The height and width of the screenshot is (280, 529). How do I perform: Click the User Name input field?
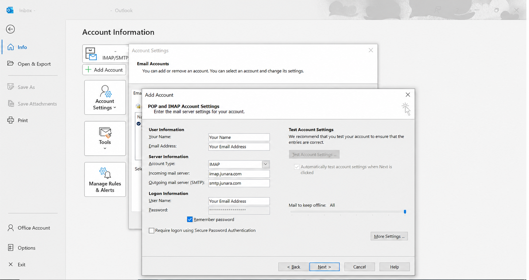239,201
